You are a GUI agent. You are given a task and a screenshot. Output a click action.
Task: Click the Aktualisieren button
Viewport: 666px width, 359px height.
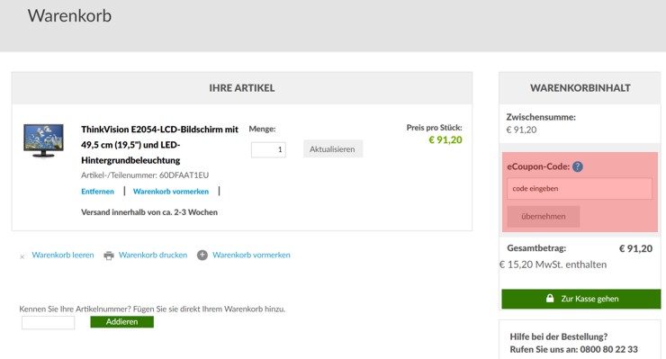click(333, 149)
